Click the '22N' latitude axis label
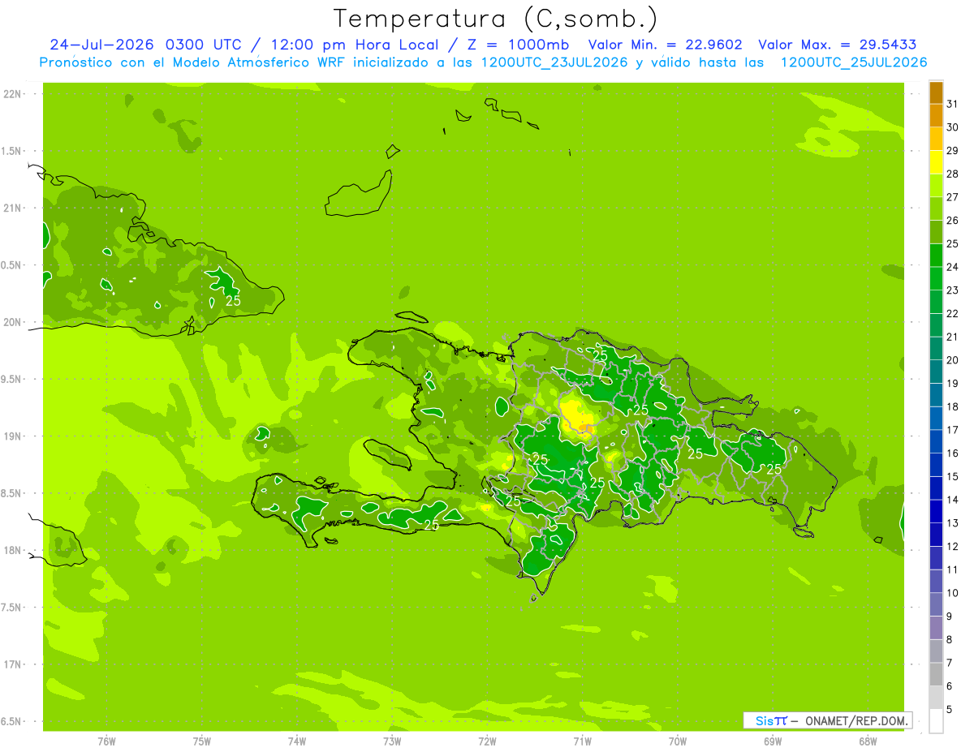This screenshot has width=974, height=752. point(13,93)
